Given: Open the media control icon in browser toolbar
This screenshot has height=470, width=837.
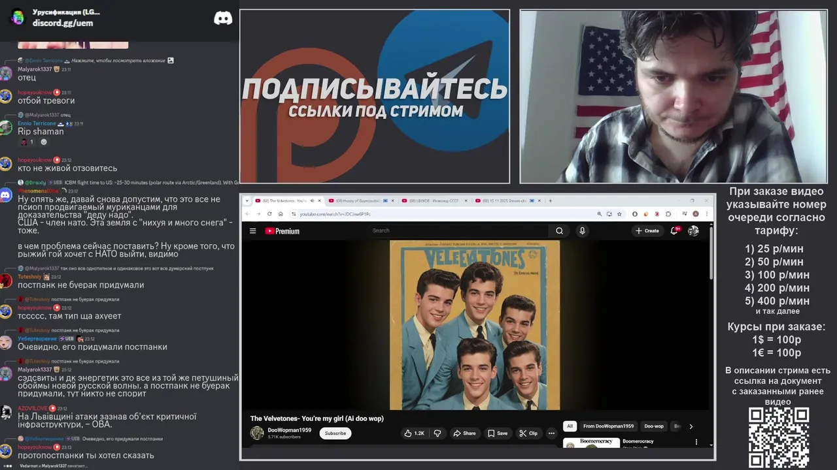Looking at the screenshot, I should tap(684, 213).
